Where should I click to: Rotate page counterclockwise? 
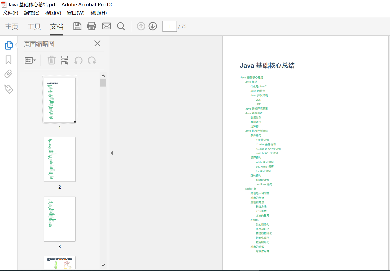78,60
